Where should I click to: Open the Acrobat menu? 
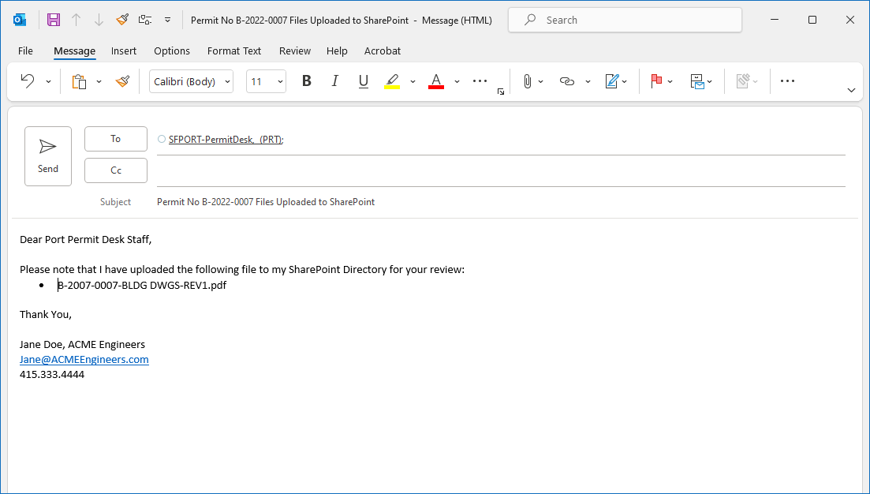383,51
